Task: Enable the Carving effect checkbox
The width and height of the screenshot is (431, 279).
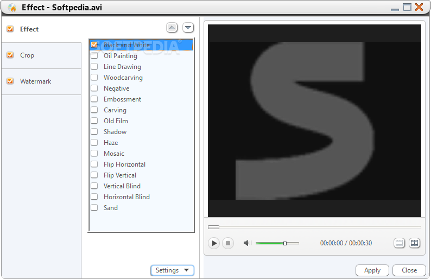Action: (x=94, y=110)
